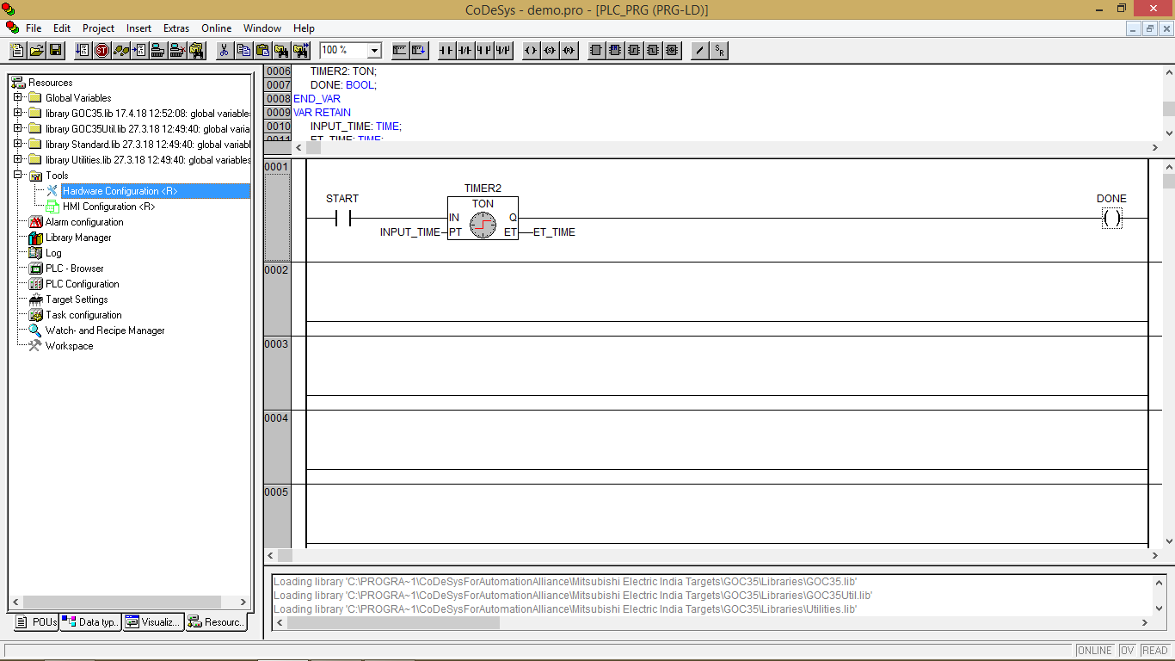
Task: Click Find Next binoculars with arrows
Action: pos(300,50)
